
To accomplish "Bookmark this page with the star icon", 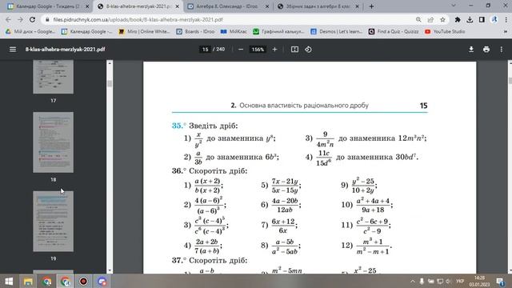I will 442,19.
